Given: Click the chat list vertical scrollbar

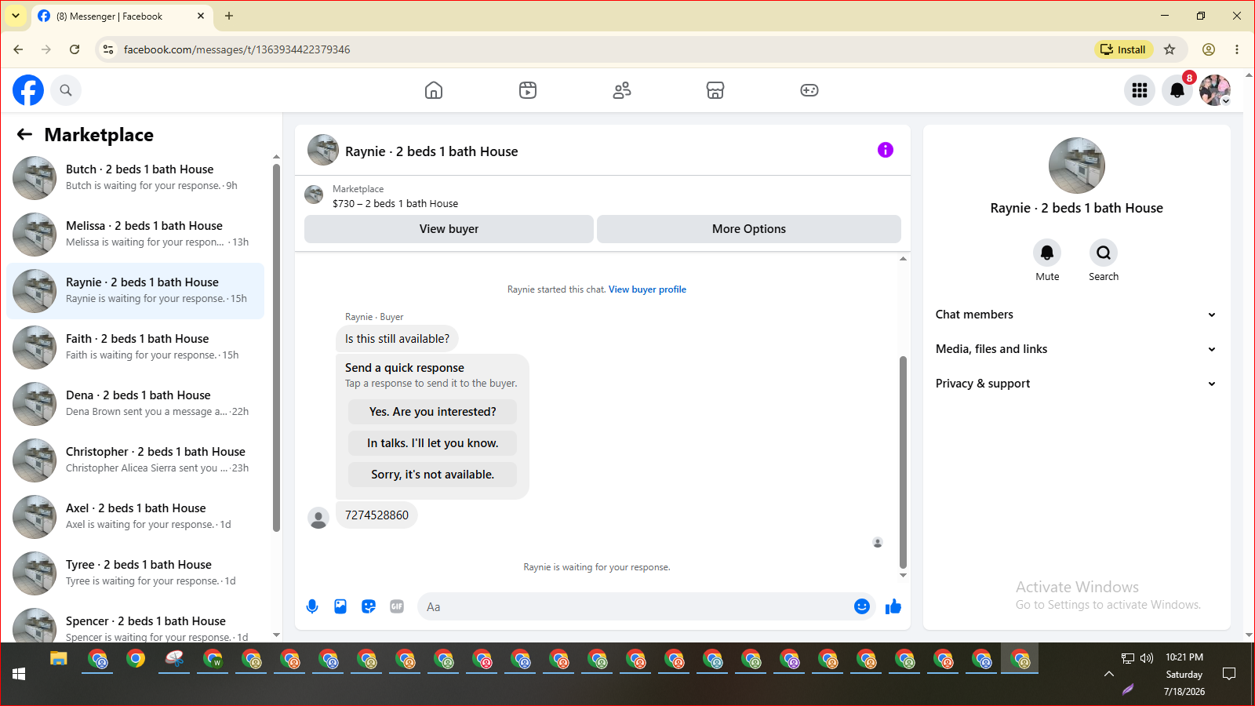Looking at the screenshot, I should pyautogui.click(x=276, y=348).
